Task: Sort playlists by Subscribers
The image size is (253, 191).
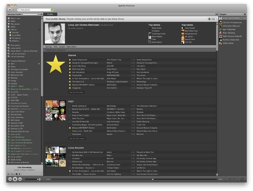Action: 72,47
